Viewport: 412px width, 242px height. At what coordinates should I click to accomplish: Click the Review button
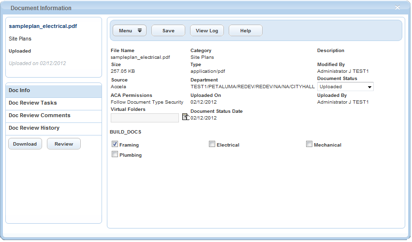coord(64,144)
